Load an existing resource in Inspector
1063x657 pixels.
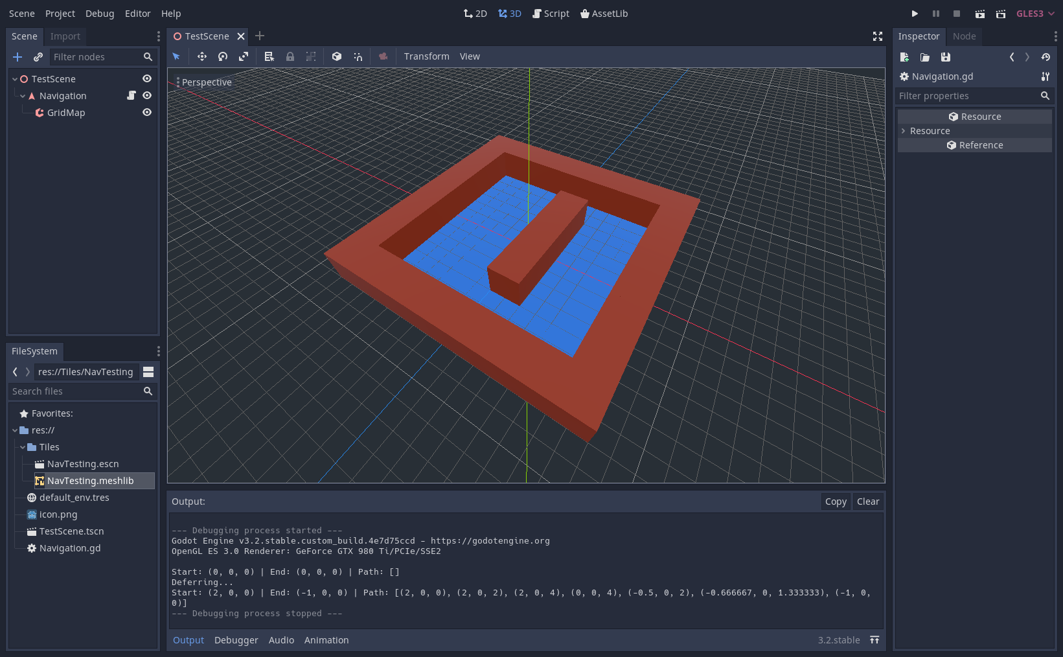[925, 57]
